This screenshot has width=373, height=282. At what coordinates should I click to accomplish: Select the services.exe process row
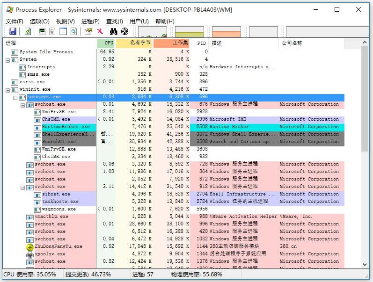pyautogui.click(x=174, y=97)
